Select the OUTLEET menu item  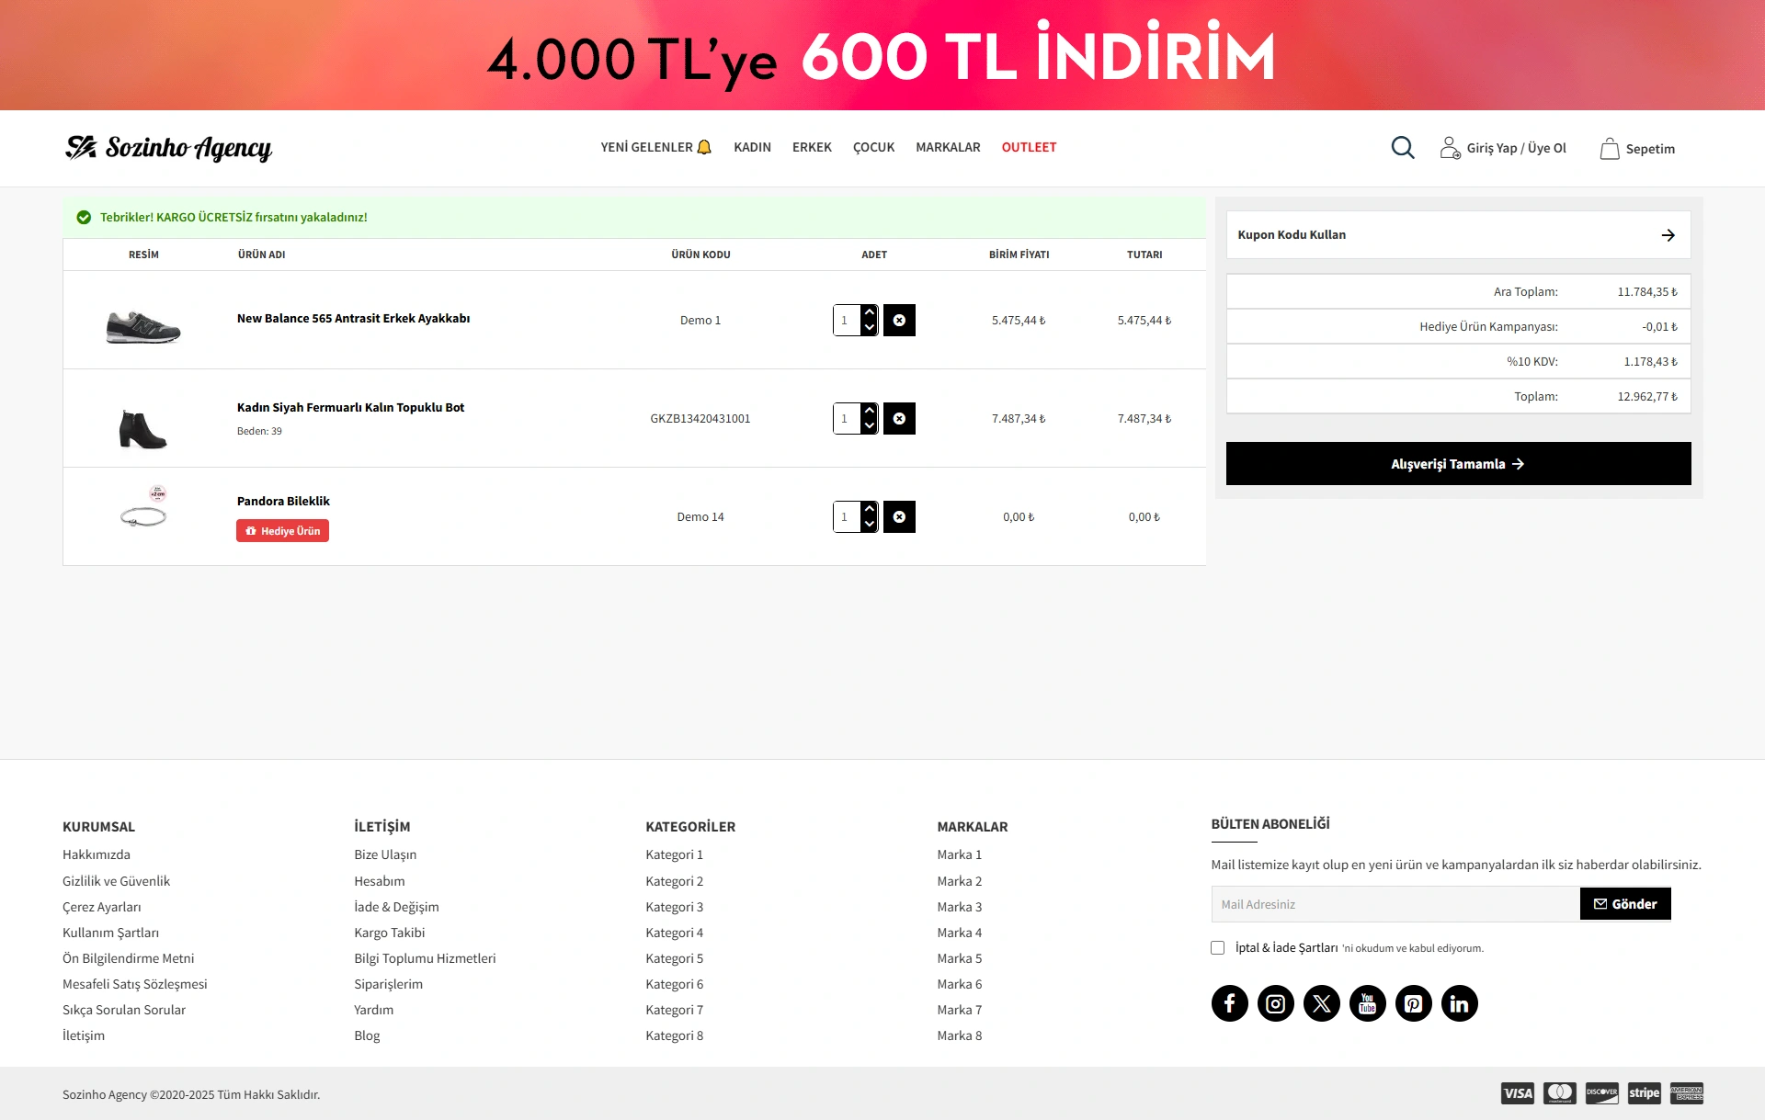click(1029, 147)
